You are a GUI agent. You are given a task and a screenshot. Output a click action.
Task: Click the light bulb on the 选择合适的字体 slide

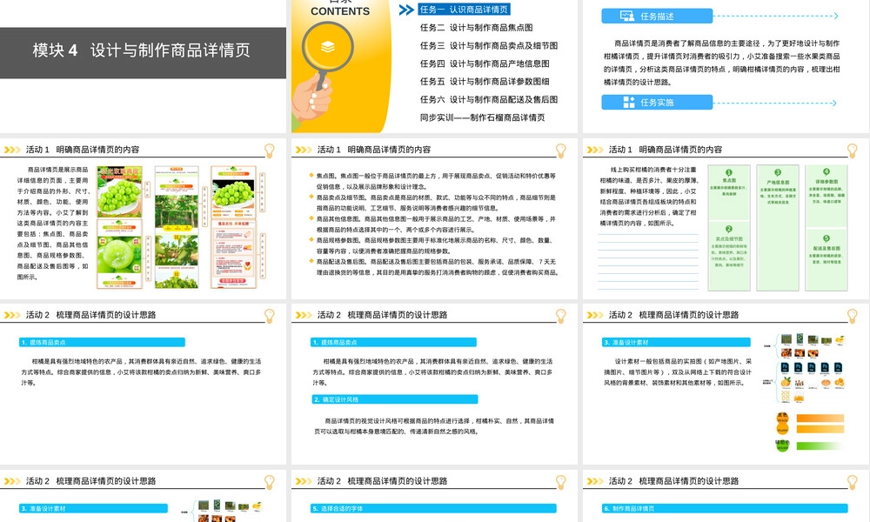click(560, 482)
